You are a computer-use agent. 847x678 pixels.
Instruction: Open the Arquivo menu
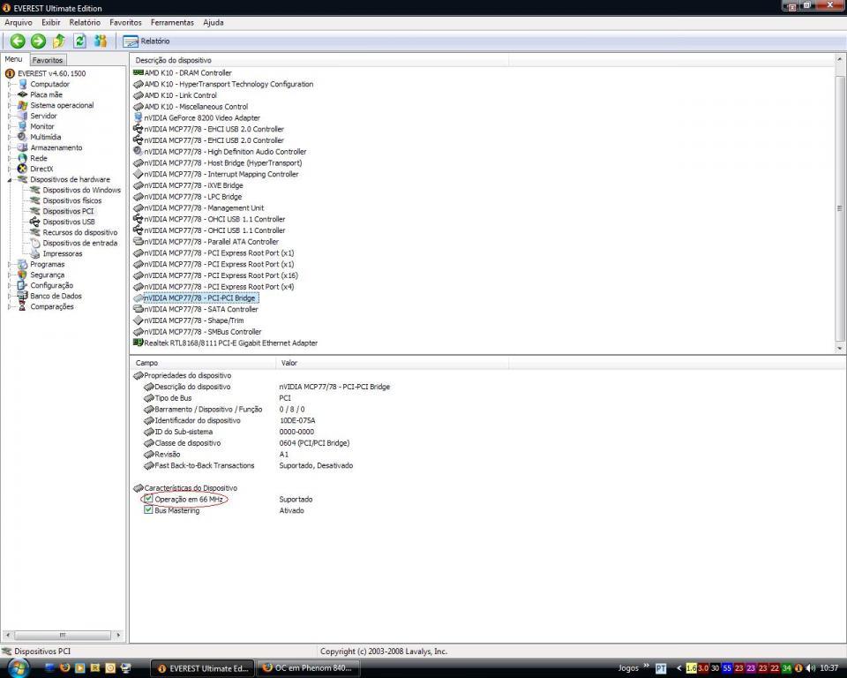[19, 23]
